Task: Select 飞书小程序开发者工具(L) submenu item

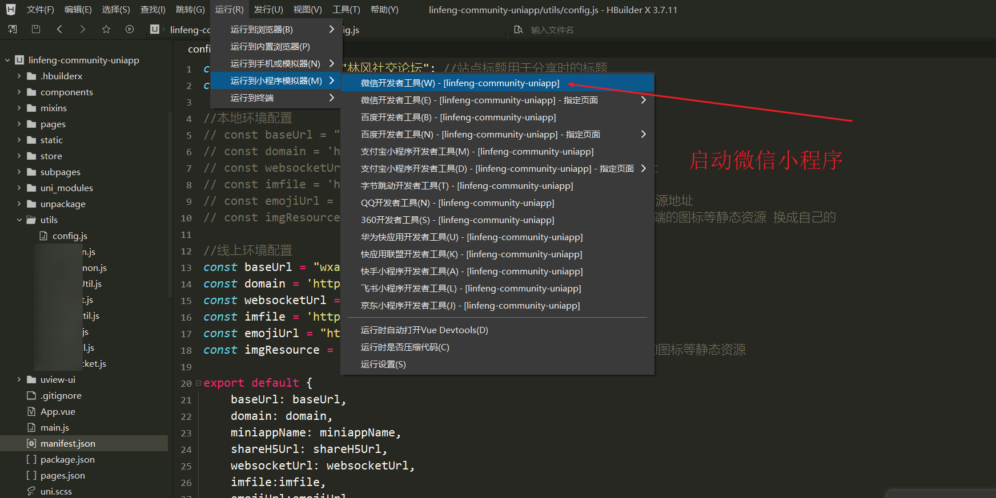Action: (497, 288)
